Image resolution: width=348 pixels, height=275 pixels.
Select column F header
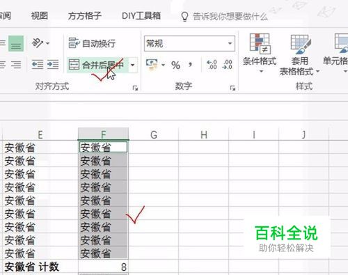[104, 134]
